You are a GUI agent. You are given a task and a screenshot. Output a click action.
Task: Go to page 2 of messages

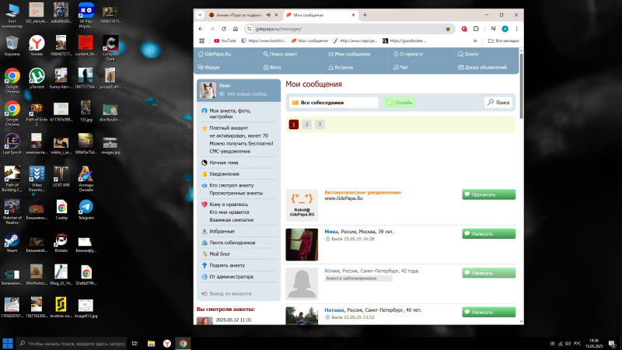306,124
